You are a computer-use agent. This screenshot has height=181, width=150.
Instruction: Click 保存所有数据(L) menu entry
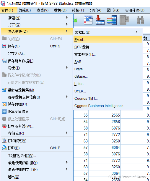pyautogui.click(x=37, y=61)
